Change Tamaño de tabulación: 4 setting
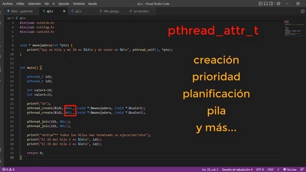This screenshot has width=306, height=172. pos(237,170)
